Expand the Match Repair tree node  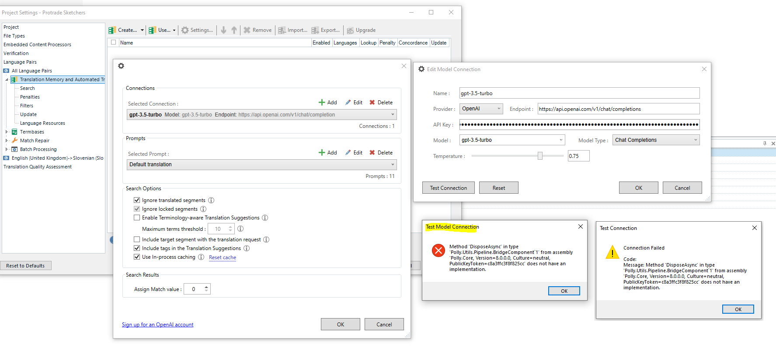7,140
